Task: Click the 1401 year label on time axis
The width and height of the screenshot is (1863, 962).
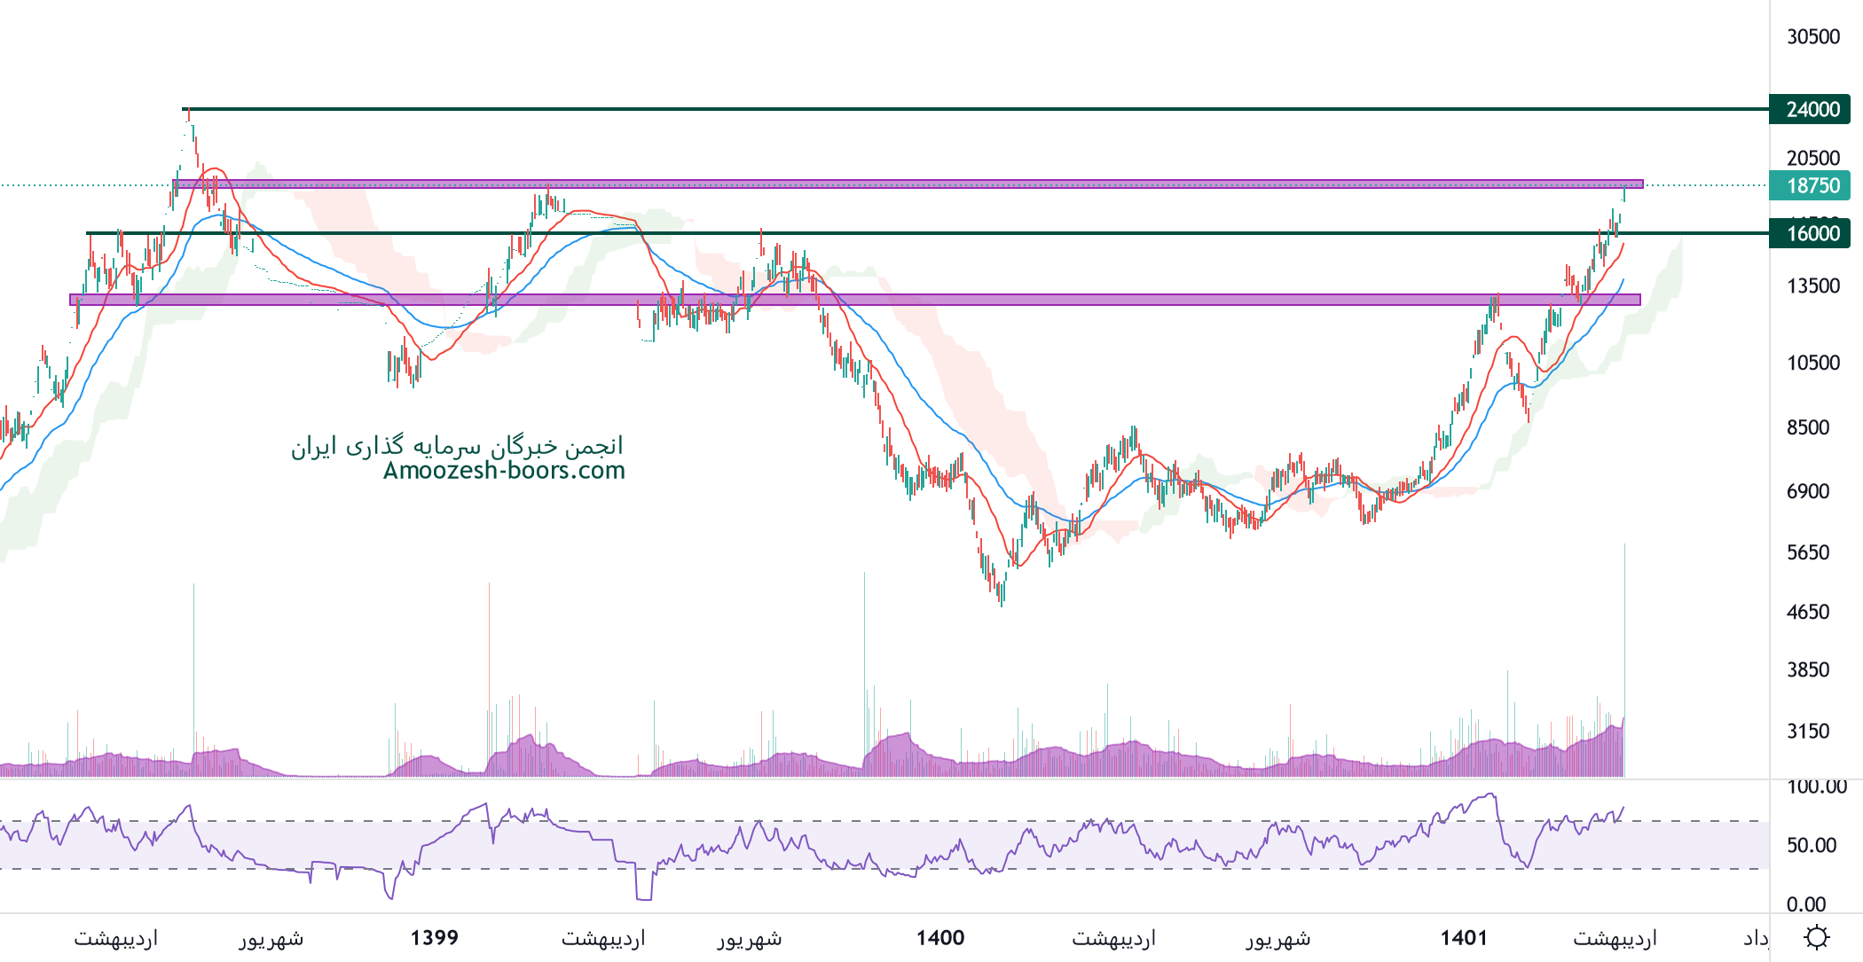Action: pyautogui.click(x=1464, y=937)
